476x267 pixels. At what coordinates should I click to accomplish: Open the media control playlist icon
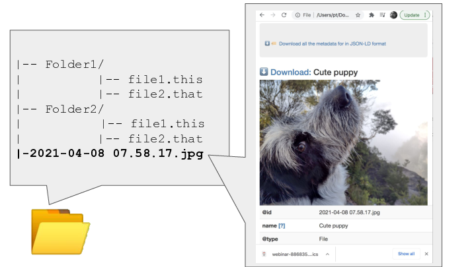point(382,15)
